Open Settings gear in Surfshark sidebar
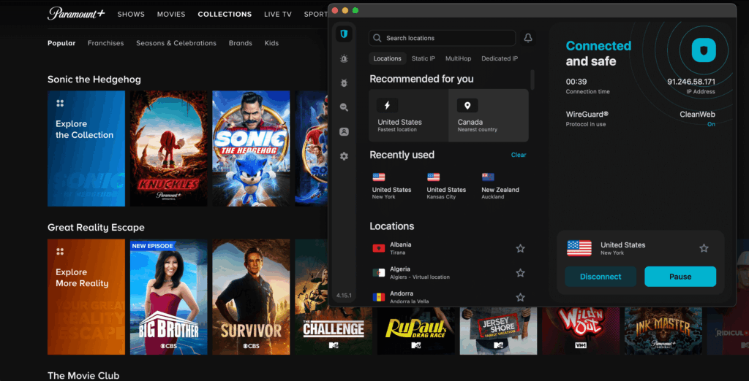 [x=344, y=156]
